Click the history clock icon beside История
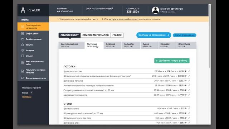Image resolution: width=229 pixels, height=129 pixels. click(x=23, y=50)
